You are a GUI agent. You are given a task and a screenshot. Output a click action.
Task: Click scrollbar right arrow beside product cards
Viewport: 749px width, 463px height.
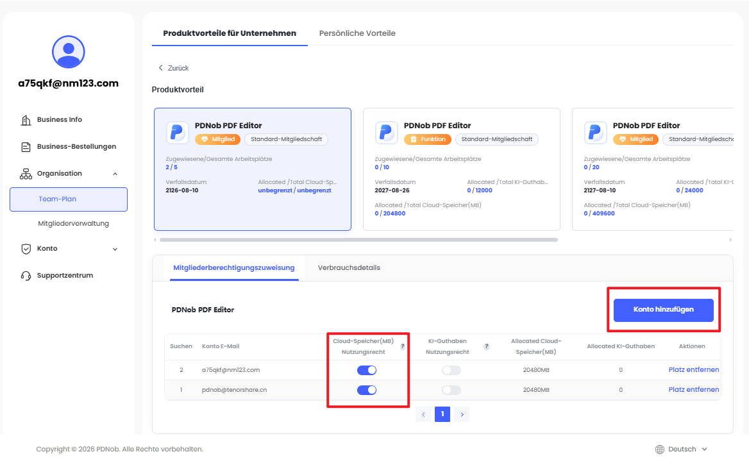coord(730,240)
